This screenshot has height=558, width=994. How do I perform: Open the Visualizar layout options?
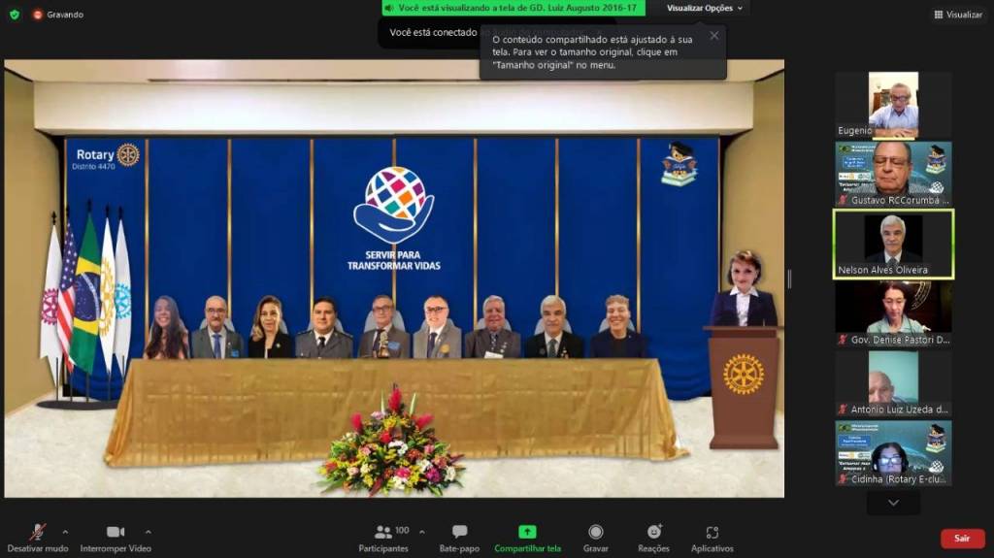coord(958,15)
